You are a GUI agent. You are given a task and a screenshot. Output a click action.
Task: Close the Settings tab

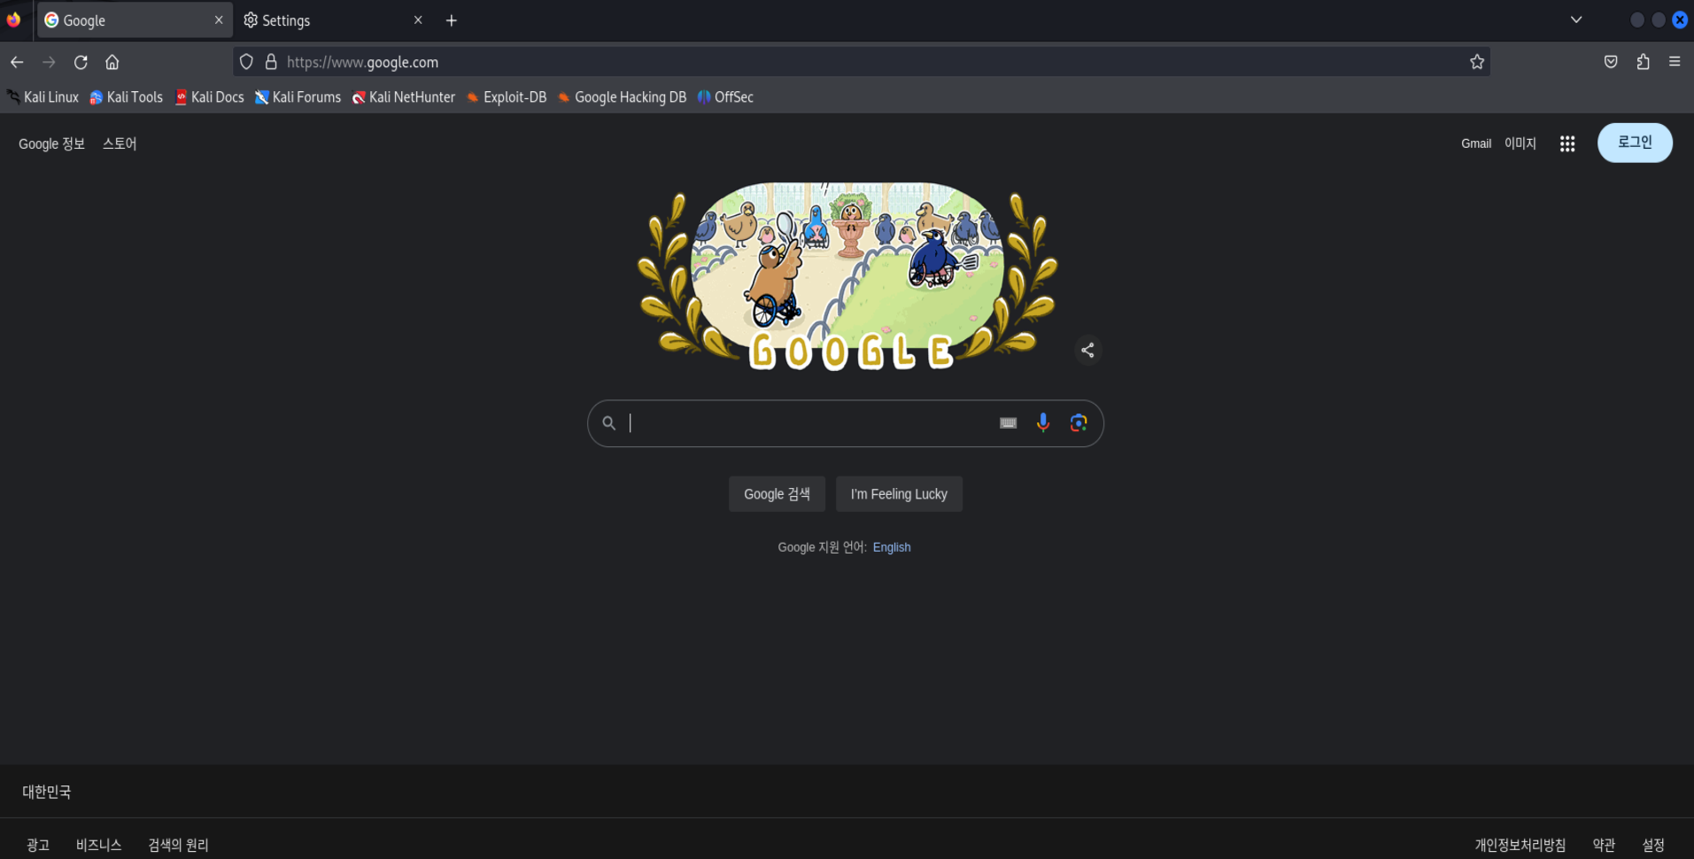point(418,20)
